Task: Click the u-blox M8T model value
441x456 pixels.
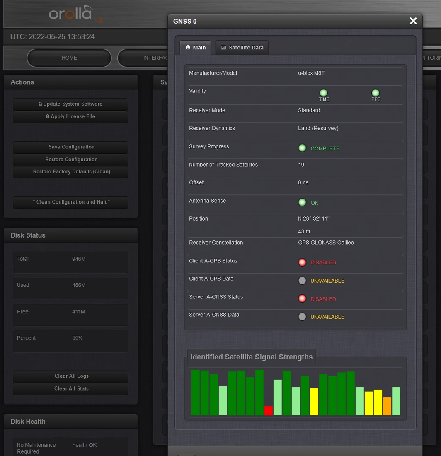Action: coord(311,73)
